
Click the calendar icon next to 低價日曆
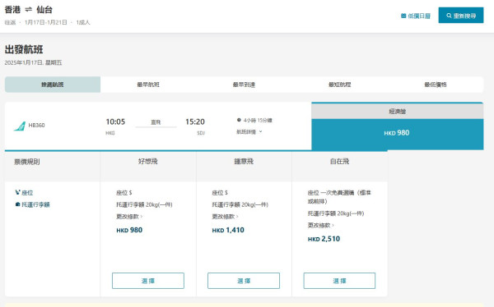[403, 16]
